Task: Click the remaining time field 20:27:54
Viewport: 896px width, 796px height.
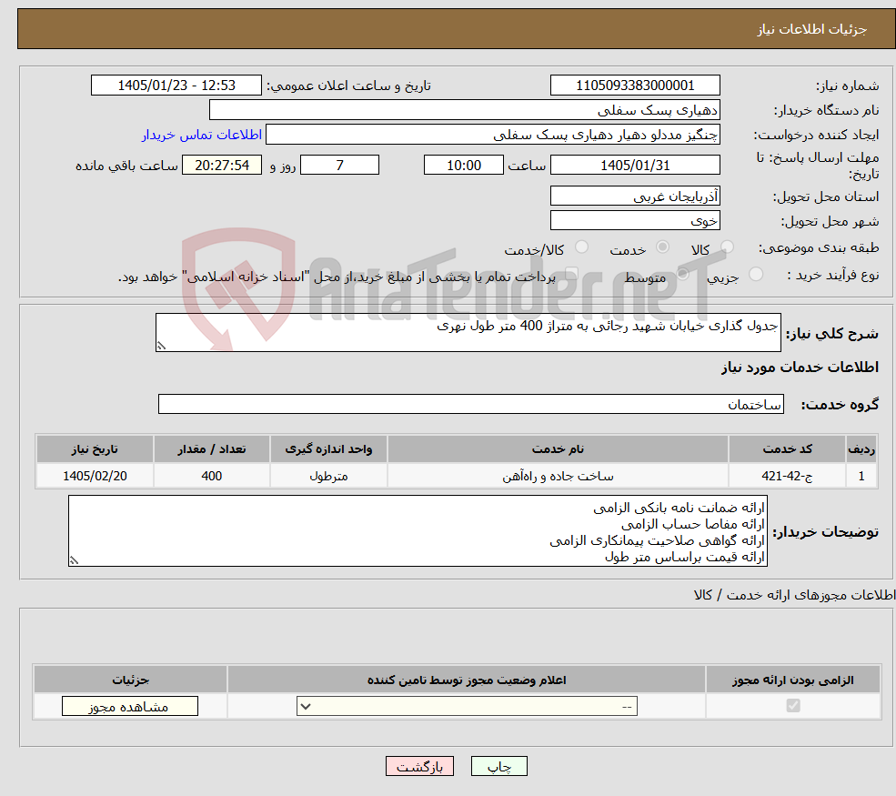Action: coord(222,166)
